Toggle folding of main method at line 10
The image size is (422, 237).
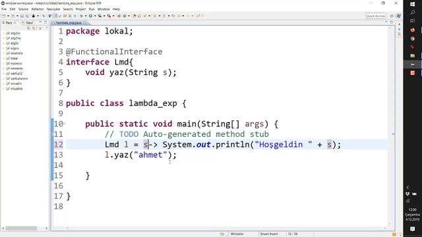click(x=65, y=124)
